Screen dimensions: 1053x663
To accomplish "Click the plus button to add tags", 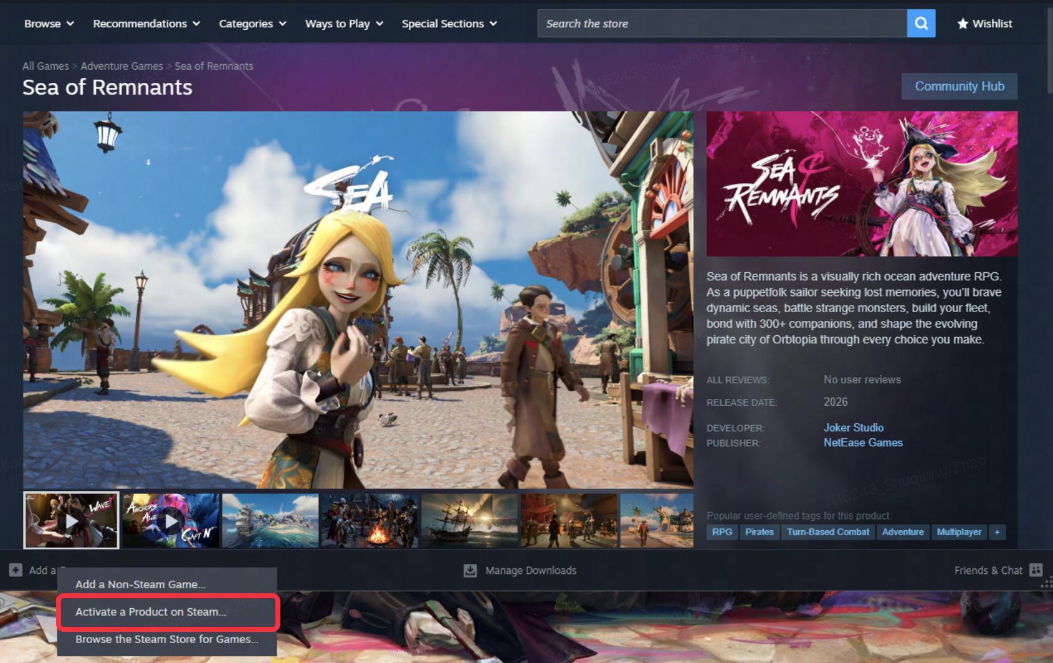I will tap(997, 532).
